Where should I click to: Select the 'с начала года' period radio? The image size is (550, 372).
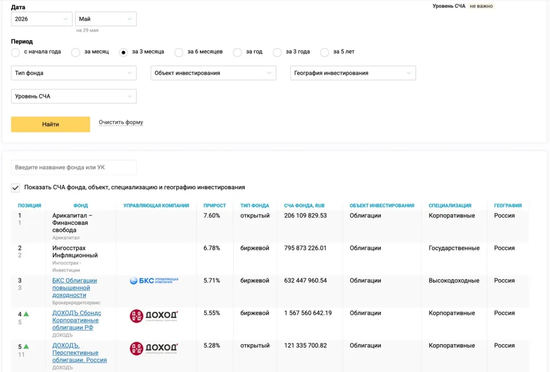16,52
